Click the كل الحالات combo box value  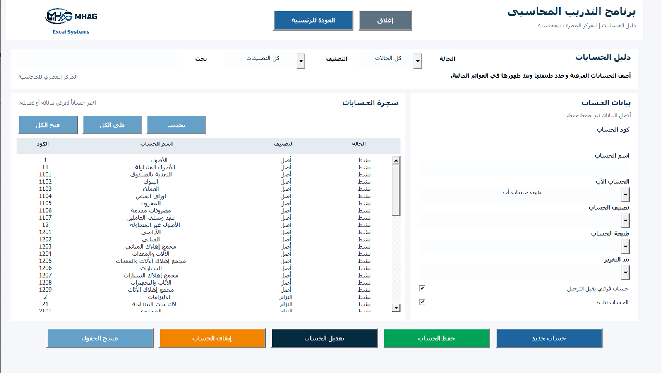[388, 58]
